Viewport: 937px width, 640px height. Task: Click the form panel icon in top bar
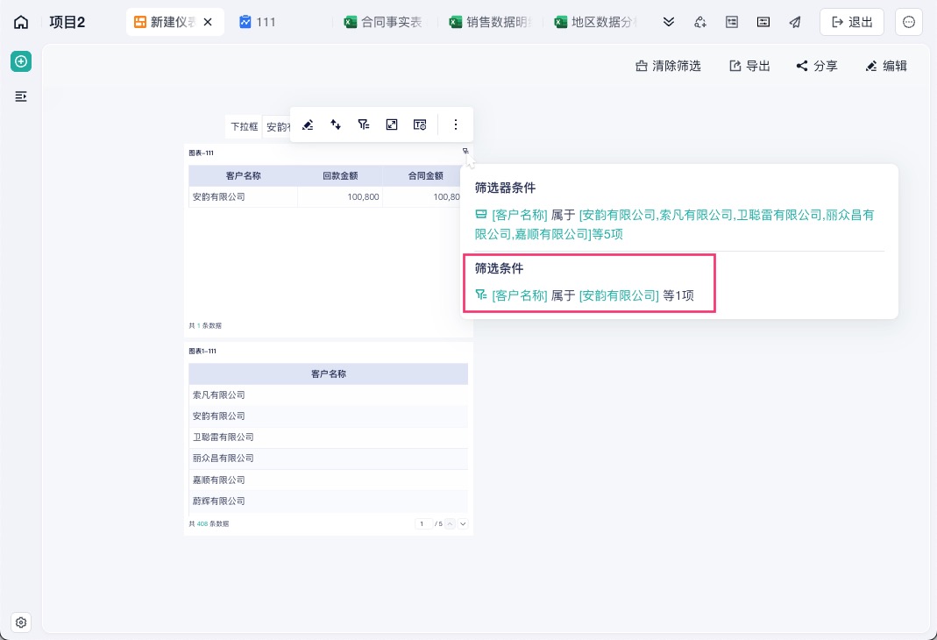click(763, 22)
